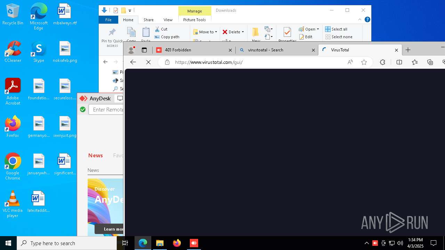Click Select none in Explorer ribbon
This screenshot has width=445, height=250.
click(x=339, y=37)
